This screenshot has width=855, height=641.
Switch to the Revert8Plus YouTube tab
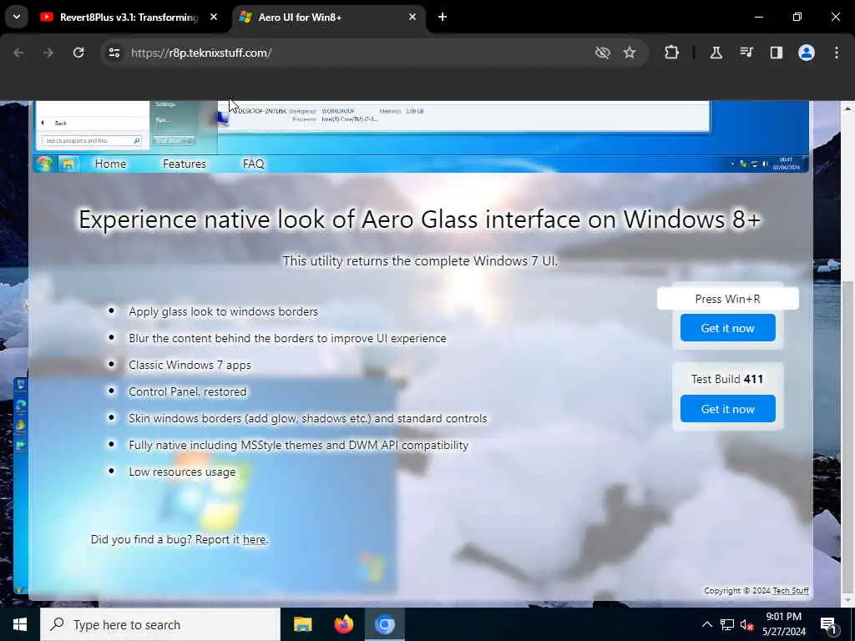click(129, 18)
